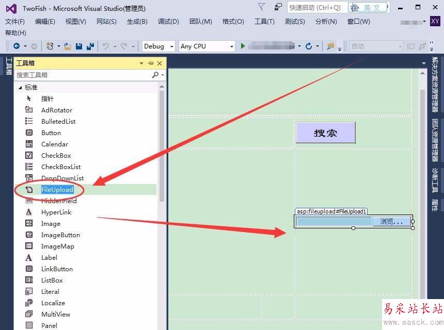Screen dimensions: 444x330
Task: Click the Undo toolbar icon
Action: coord(106,46)
